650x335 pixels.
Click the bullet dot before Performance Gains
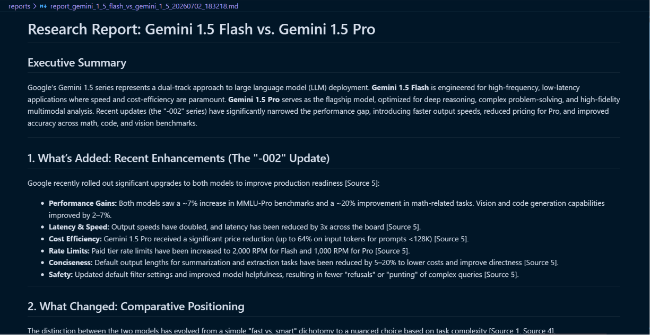pos(42,203)
